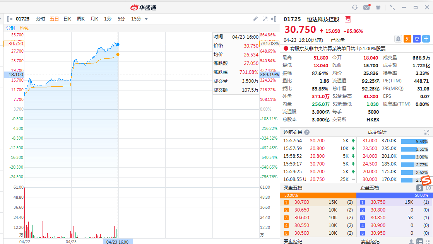Toggle the 分时 line legend

(x=11, y=28)
